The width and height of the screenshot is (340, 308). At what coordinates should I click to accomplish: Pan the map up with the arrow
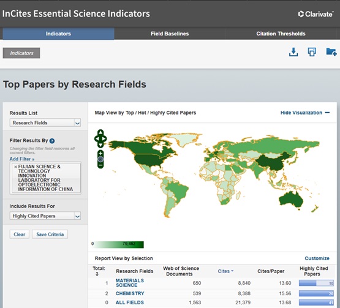(100, 132)
